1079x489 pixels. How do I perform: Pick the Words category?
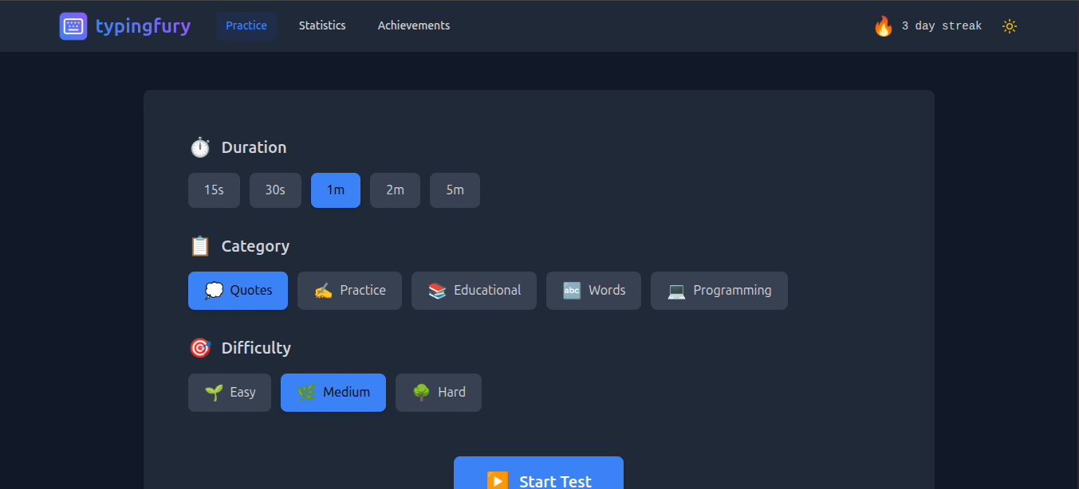[x=593, y=291]
